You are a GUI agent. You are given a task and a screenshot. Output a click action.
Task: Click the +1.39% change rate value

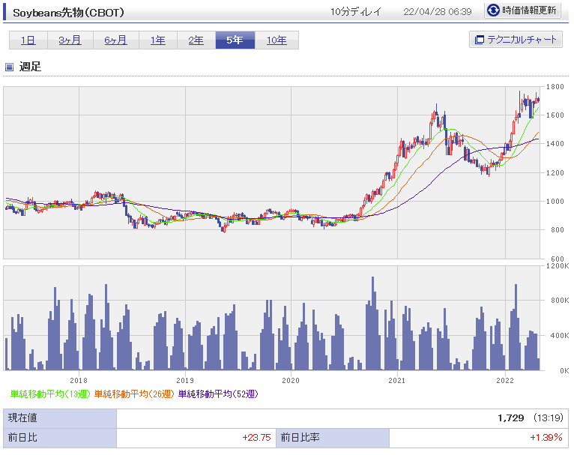coord(546,438)
